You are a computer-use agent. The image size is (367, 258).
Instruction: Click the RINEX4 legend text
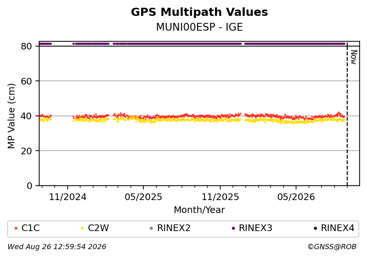click(x=337, y=228)
